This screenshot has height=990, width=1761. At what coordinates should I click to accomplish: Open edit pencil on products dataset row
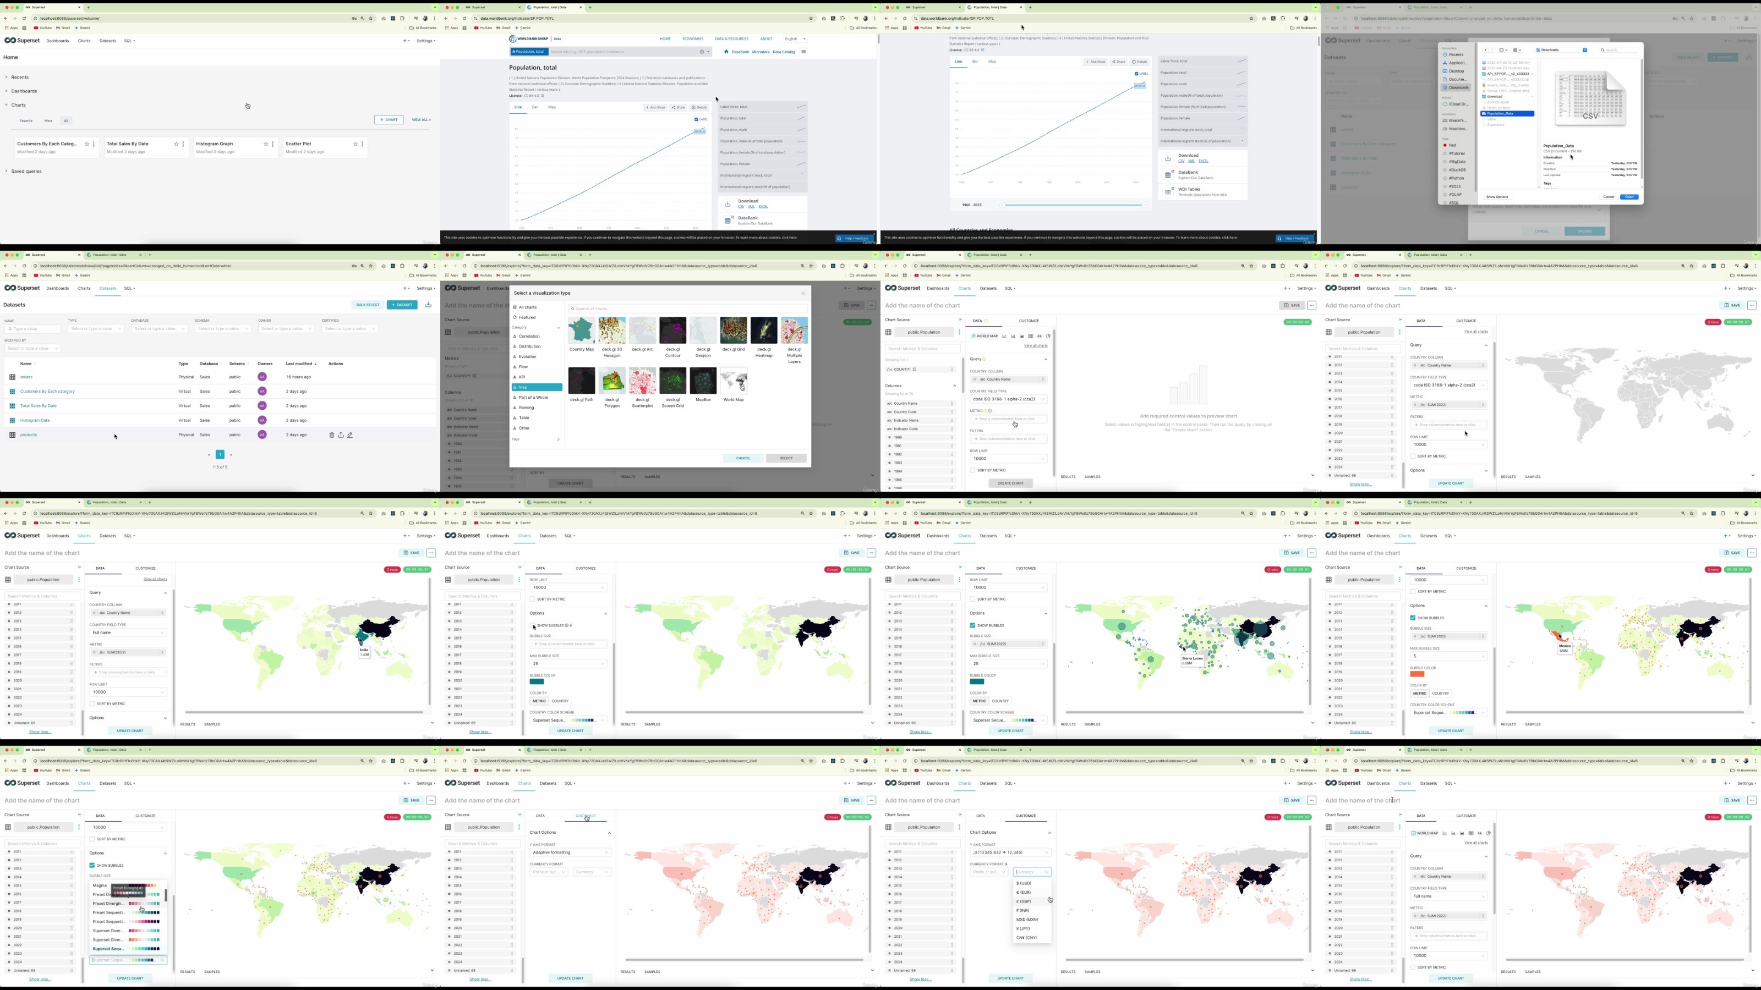pyautogui.click(x=350, y=435)
